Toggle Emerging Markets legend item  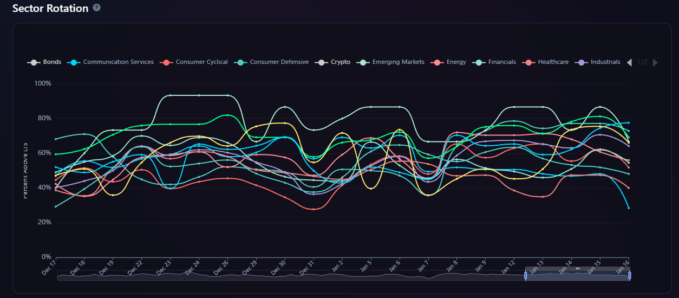pyautogui.click(x=391, y=62)
